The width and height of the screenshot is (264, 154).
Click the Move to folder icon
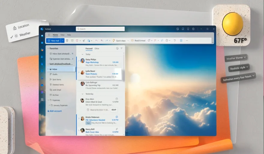[x=89, y=40]
